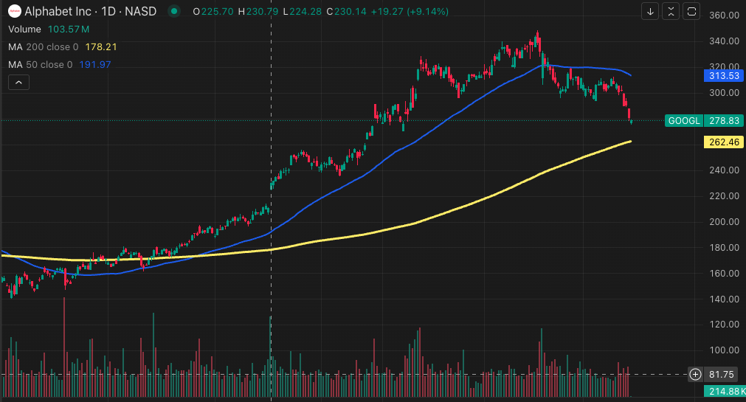Click the collapse pane arrows icon

[671, 11]
